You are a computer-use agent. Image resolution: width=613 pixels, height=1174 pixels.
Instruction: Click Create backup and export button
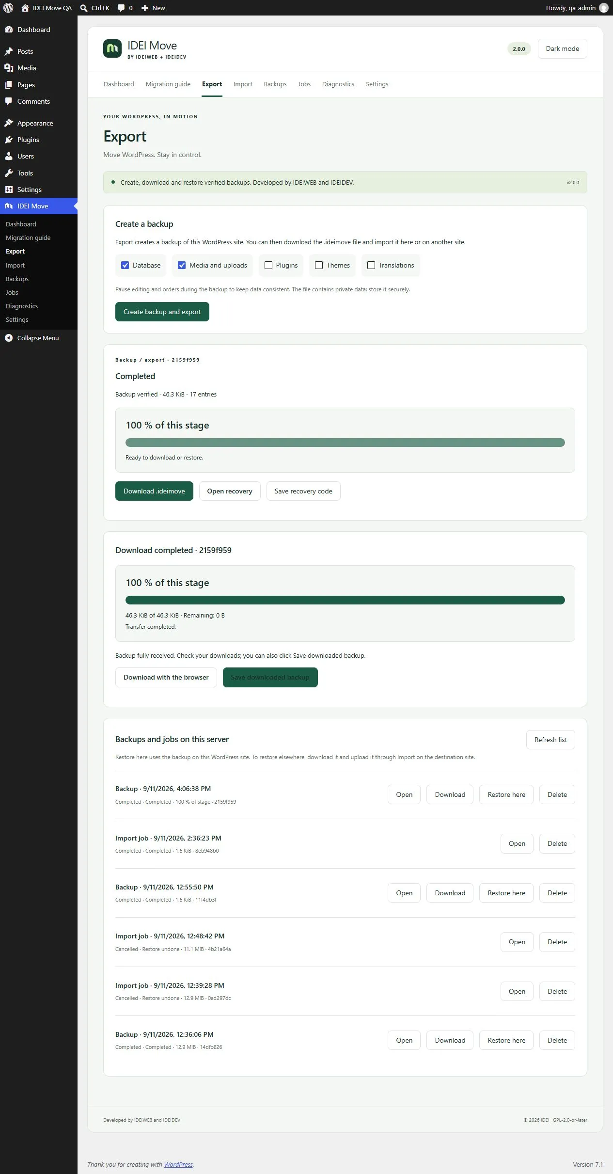tap(162, 312)
